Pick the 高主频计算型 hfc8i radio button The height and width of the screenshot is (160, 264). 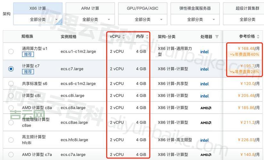(11, 140)
